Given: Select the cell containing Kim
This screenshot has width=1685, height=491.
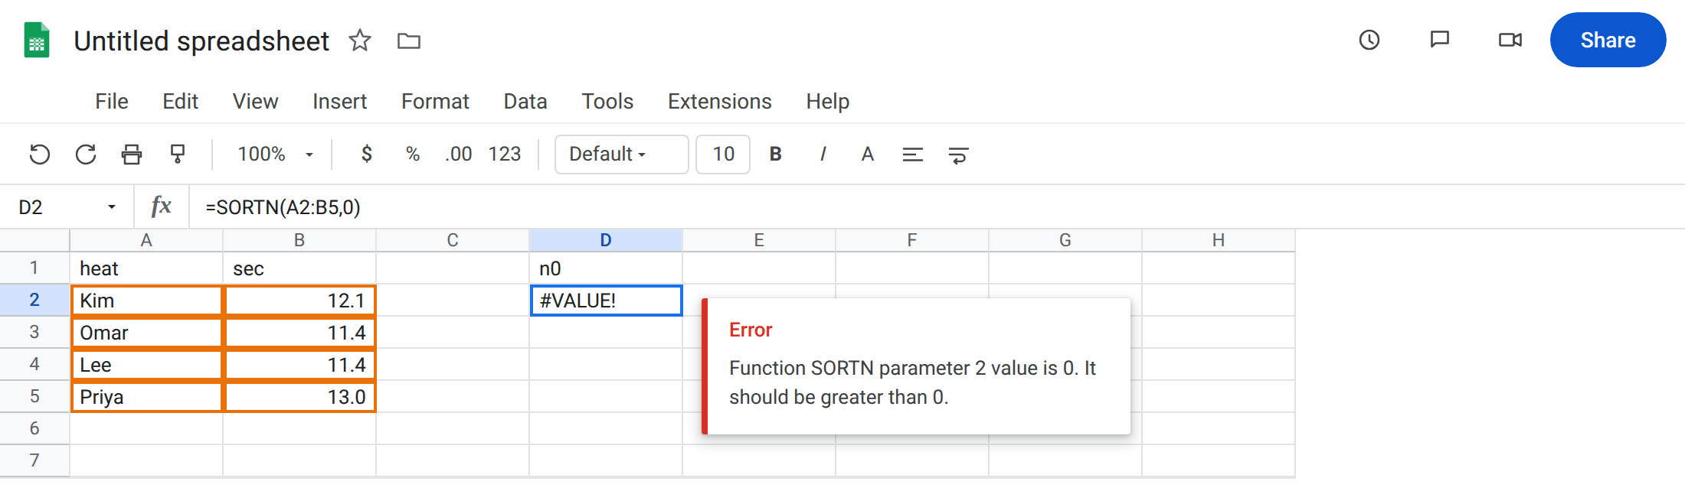Looking at the screenshot, I should pyautogui.click(x=146, y=301).
